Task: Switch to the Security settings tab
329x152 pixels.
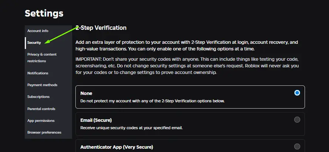Action: [34, 43]
